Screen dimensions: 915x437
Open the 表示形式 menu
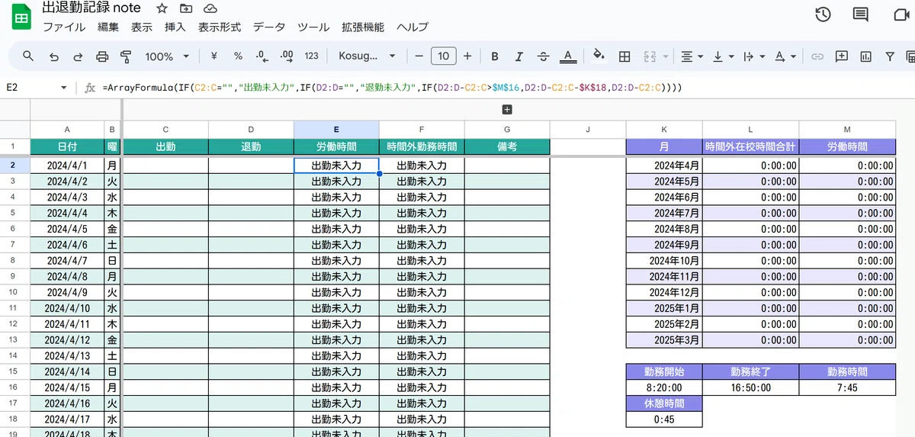[x=220, y=27]
